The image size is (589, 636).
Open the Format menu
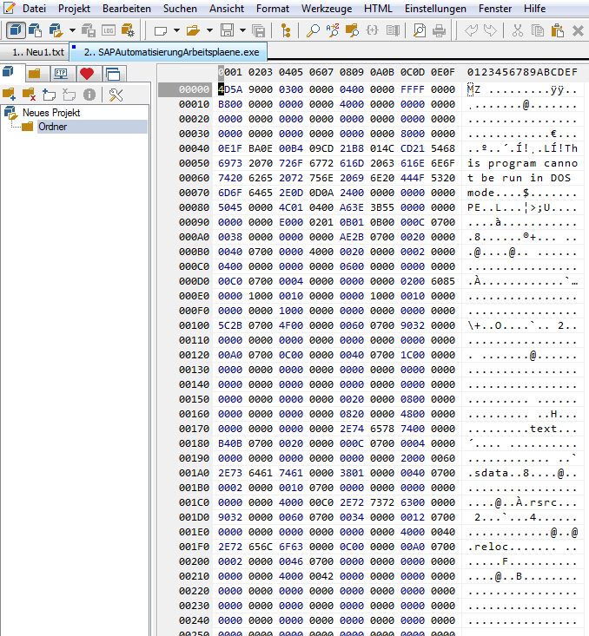click(x=273, y=9)
